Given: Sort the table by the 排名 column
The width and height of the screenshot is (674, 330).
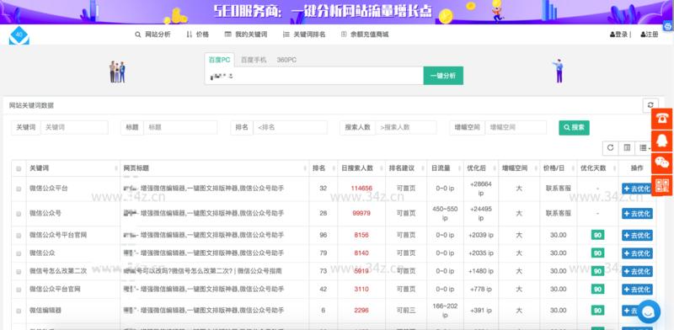Looking at the screenshot, I should tap(323, 168).
